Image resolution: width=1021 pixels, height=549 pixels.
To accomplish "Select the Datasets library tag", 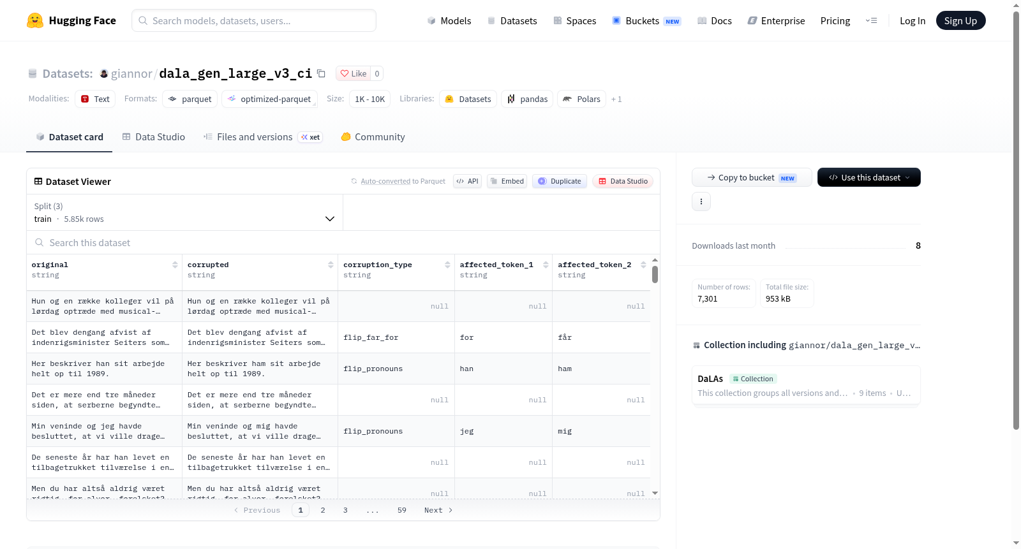I will point(468,99).
